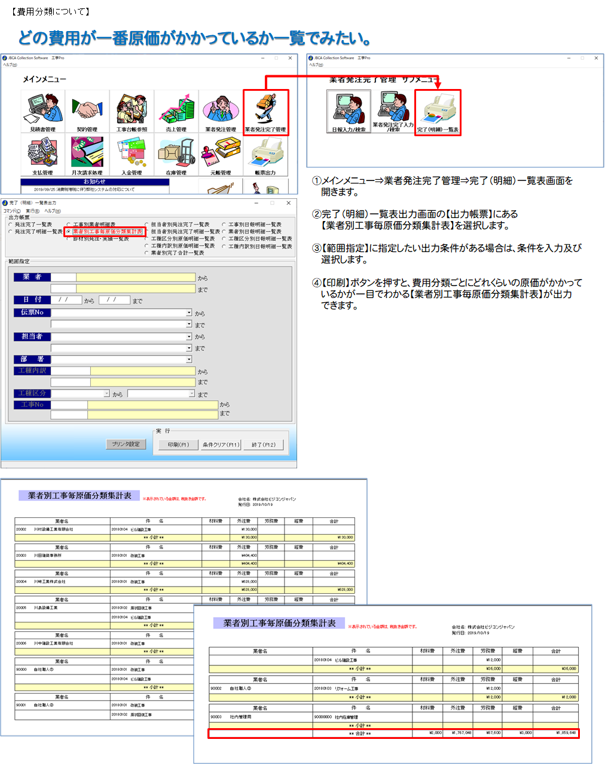The image size is (605, 764).
Task: Open the 実行 menu in list output window
Action: 32,211
